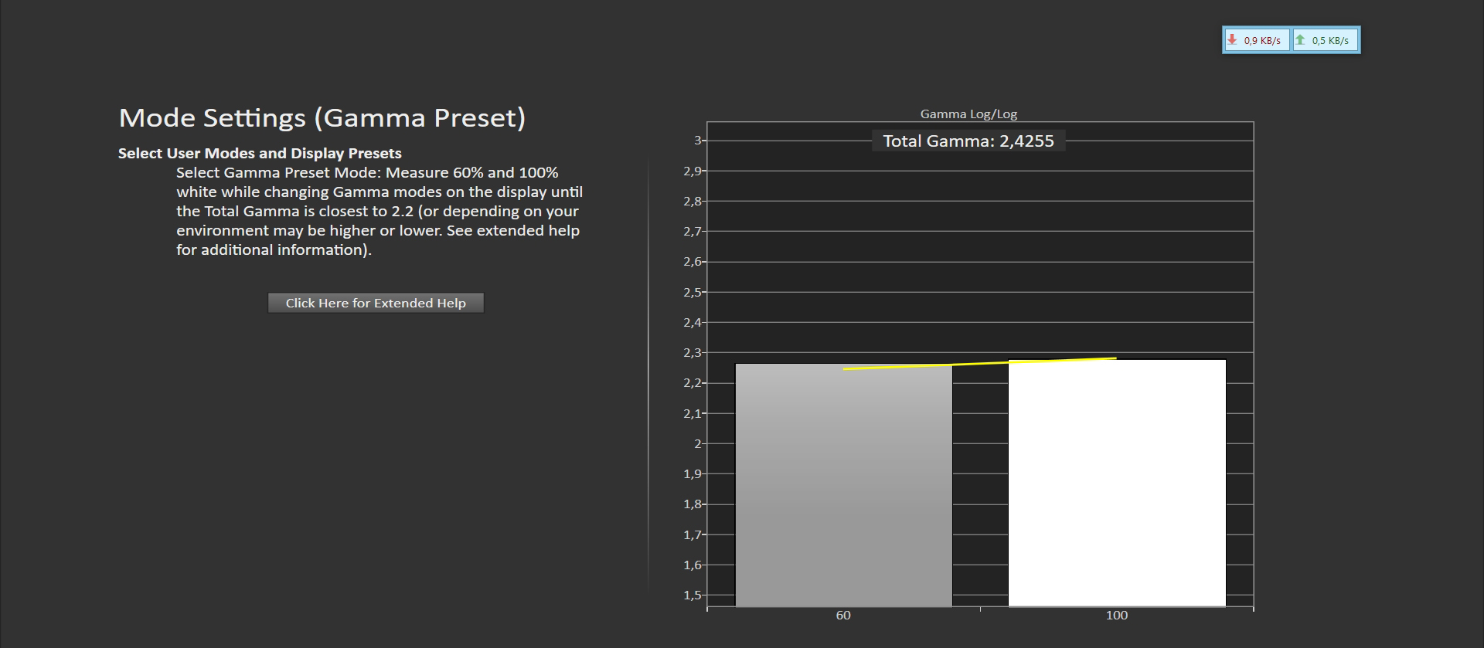Select the gray 60% gamma bar
1484x648 pixels.
[843, 485]
